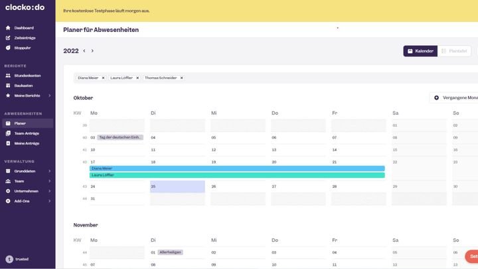Select October 14 day cell
This screenshot has width=478, height=269.
(358, 150)
